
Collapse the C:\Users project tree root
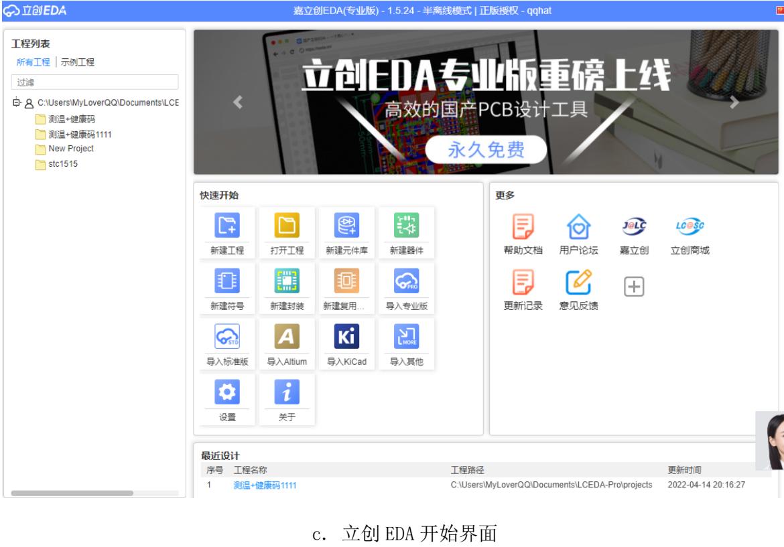pyautogui.click(x=15, y=103)
